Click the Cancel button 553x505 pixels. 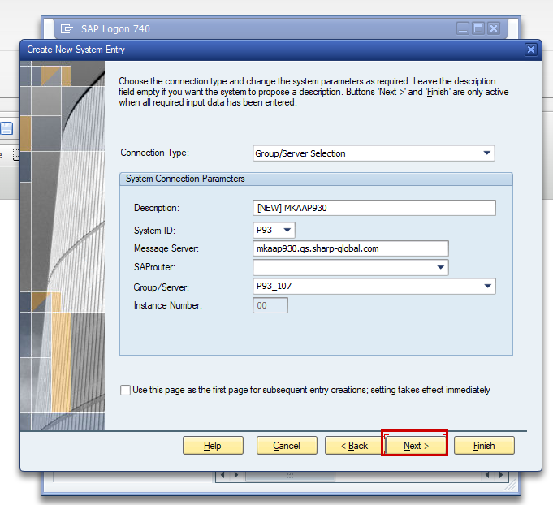[x=287, y=446]
